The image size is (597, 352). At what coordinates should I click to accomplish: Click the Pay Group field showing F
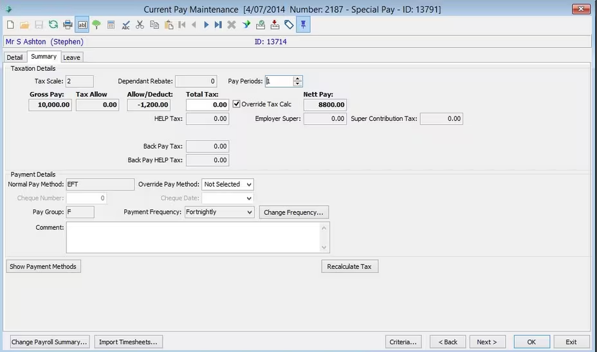pos(80,212)
